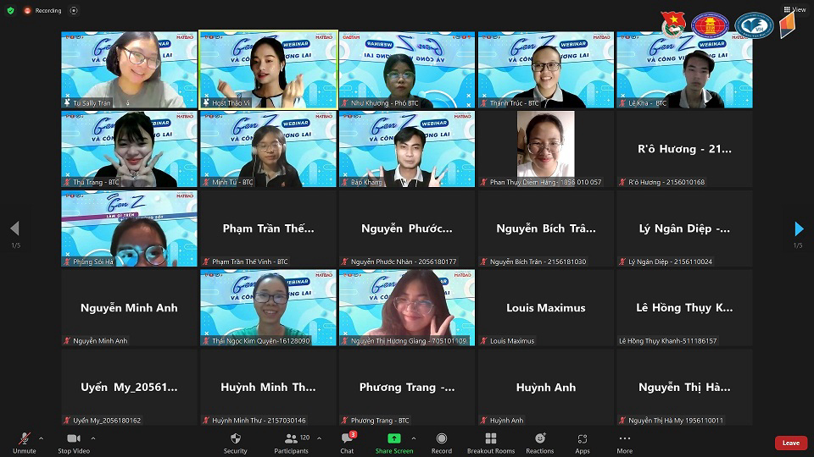Screen dimensions: 814x457
Task: Expand audio options arrow next to Unmute
Action: pos(41,438)
